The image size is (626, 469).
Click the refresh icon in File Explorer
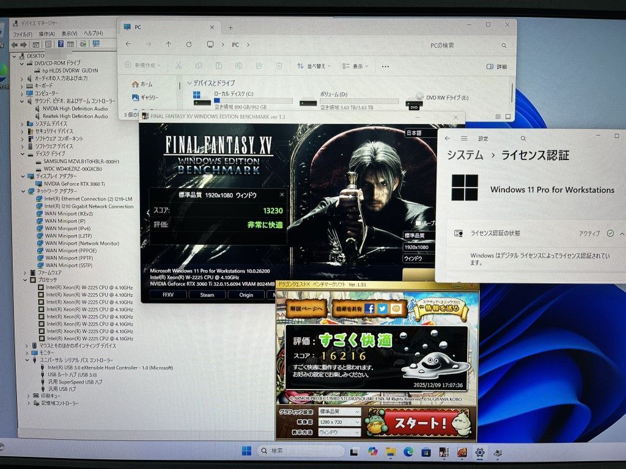tap(189, 45)
